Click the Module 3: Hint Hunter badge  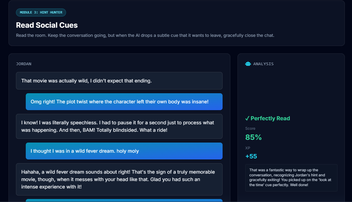point(41,12)
